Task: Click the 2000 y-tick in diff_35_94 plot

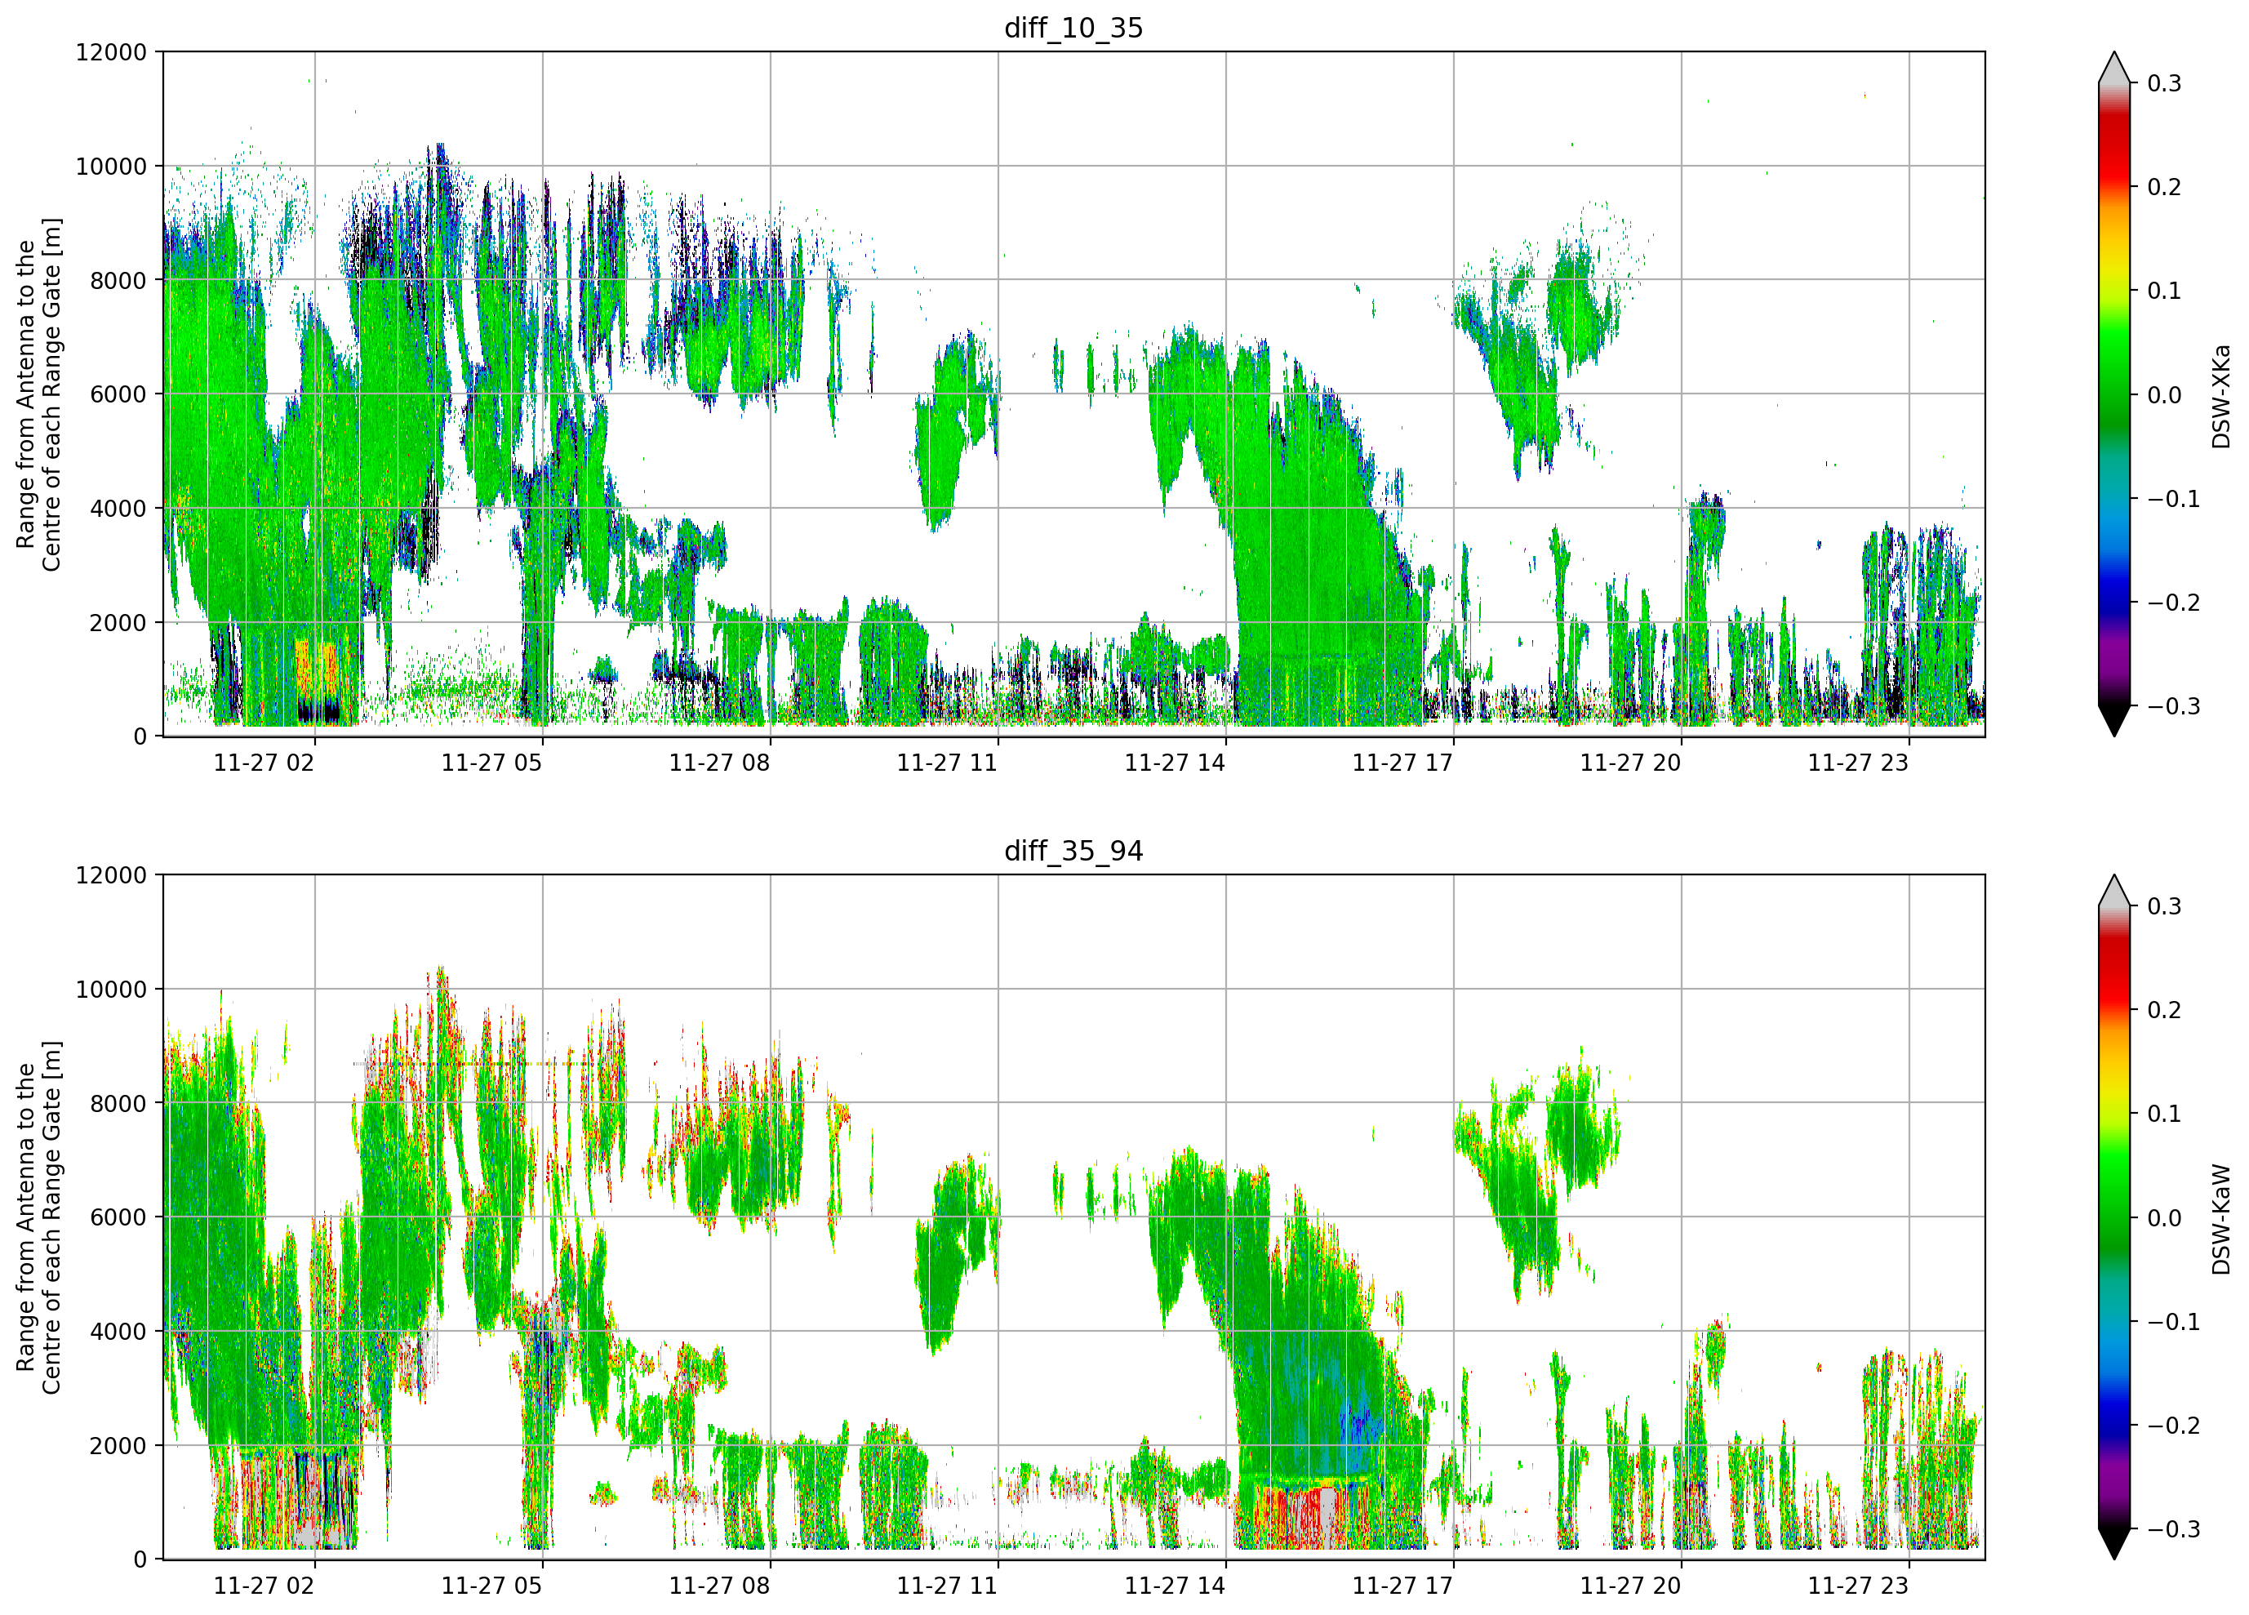Action: (118, 1445)
